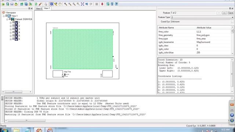Float the feature information panel

230,8
